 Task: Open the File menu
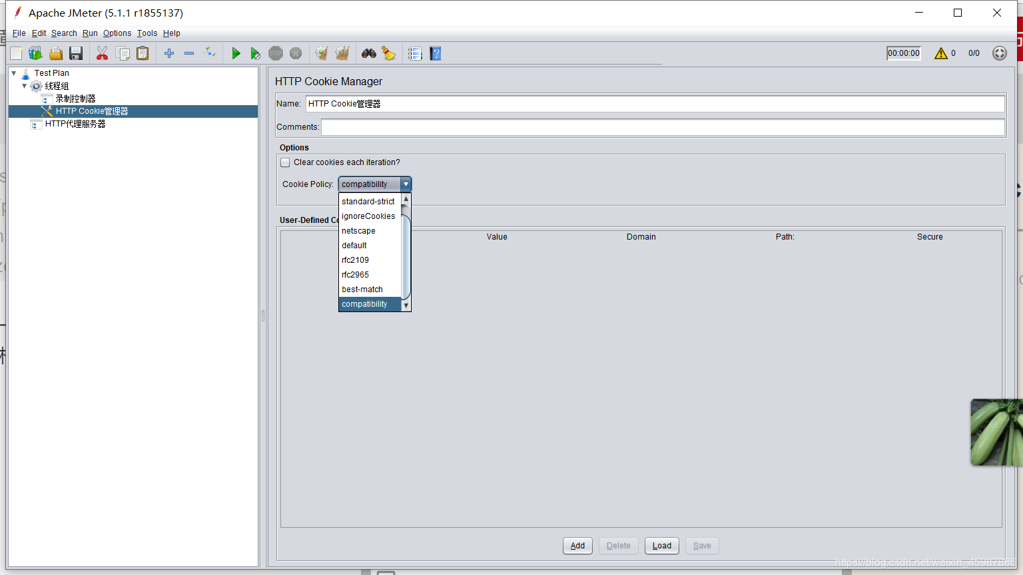19,33
